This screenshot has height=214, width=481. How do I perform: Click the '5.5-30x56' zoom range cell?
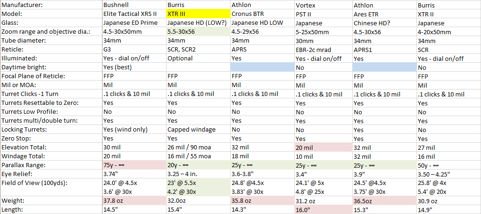tap(198, 31)
